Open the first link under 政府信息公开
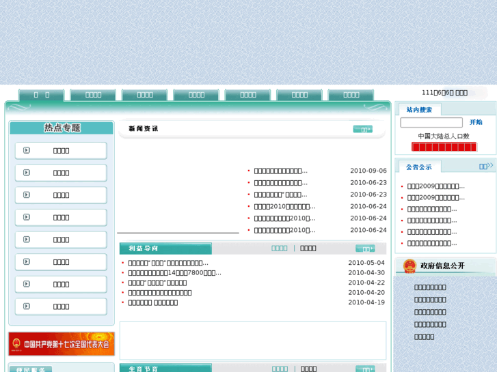Screen dimensions: 497x372 coord(430,287)
